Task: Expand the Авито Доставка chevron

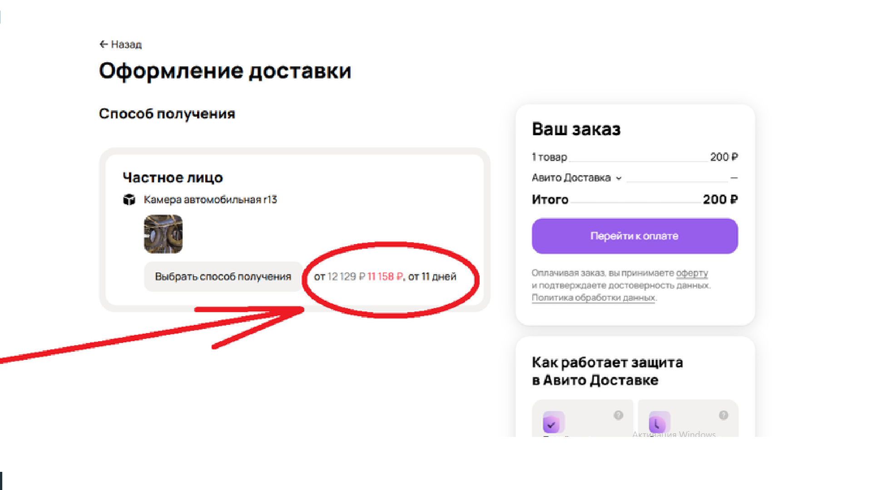Action: coord(619,178)
